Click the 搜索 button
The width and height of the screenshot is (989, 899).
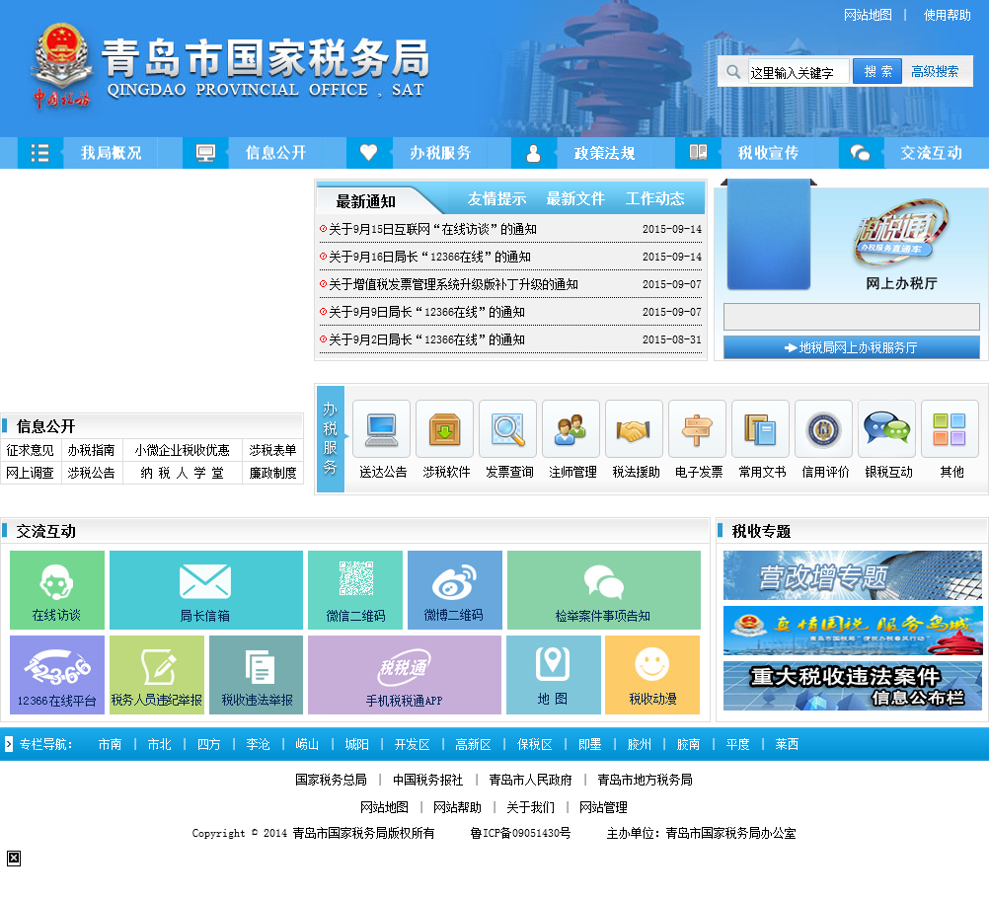click(877, 71)
